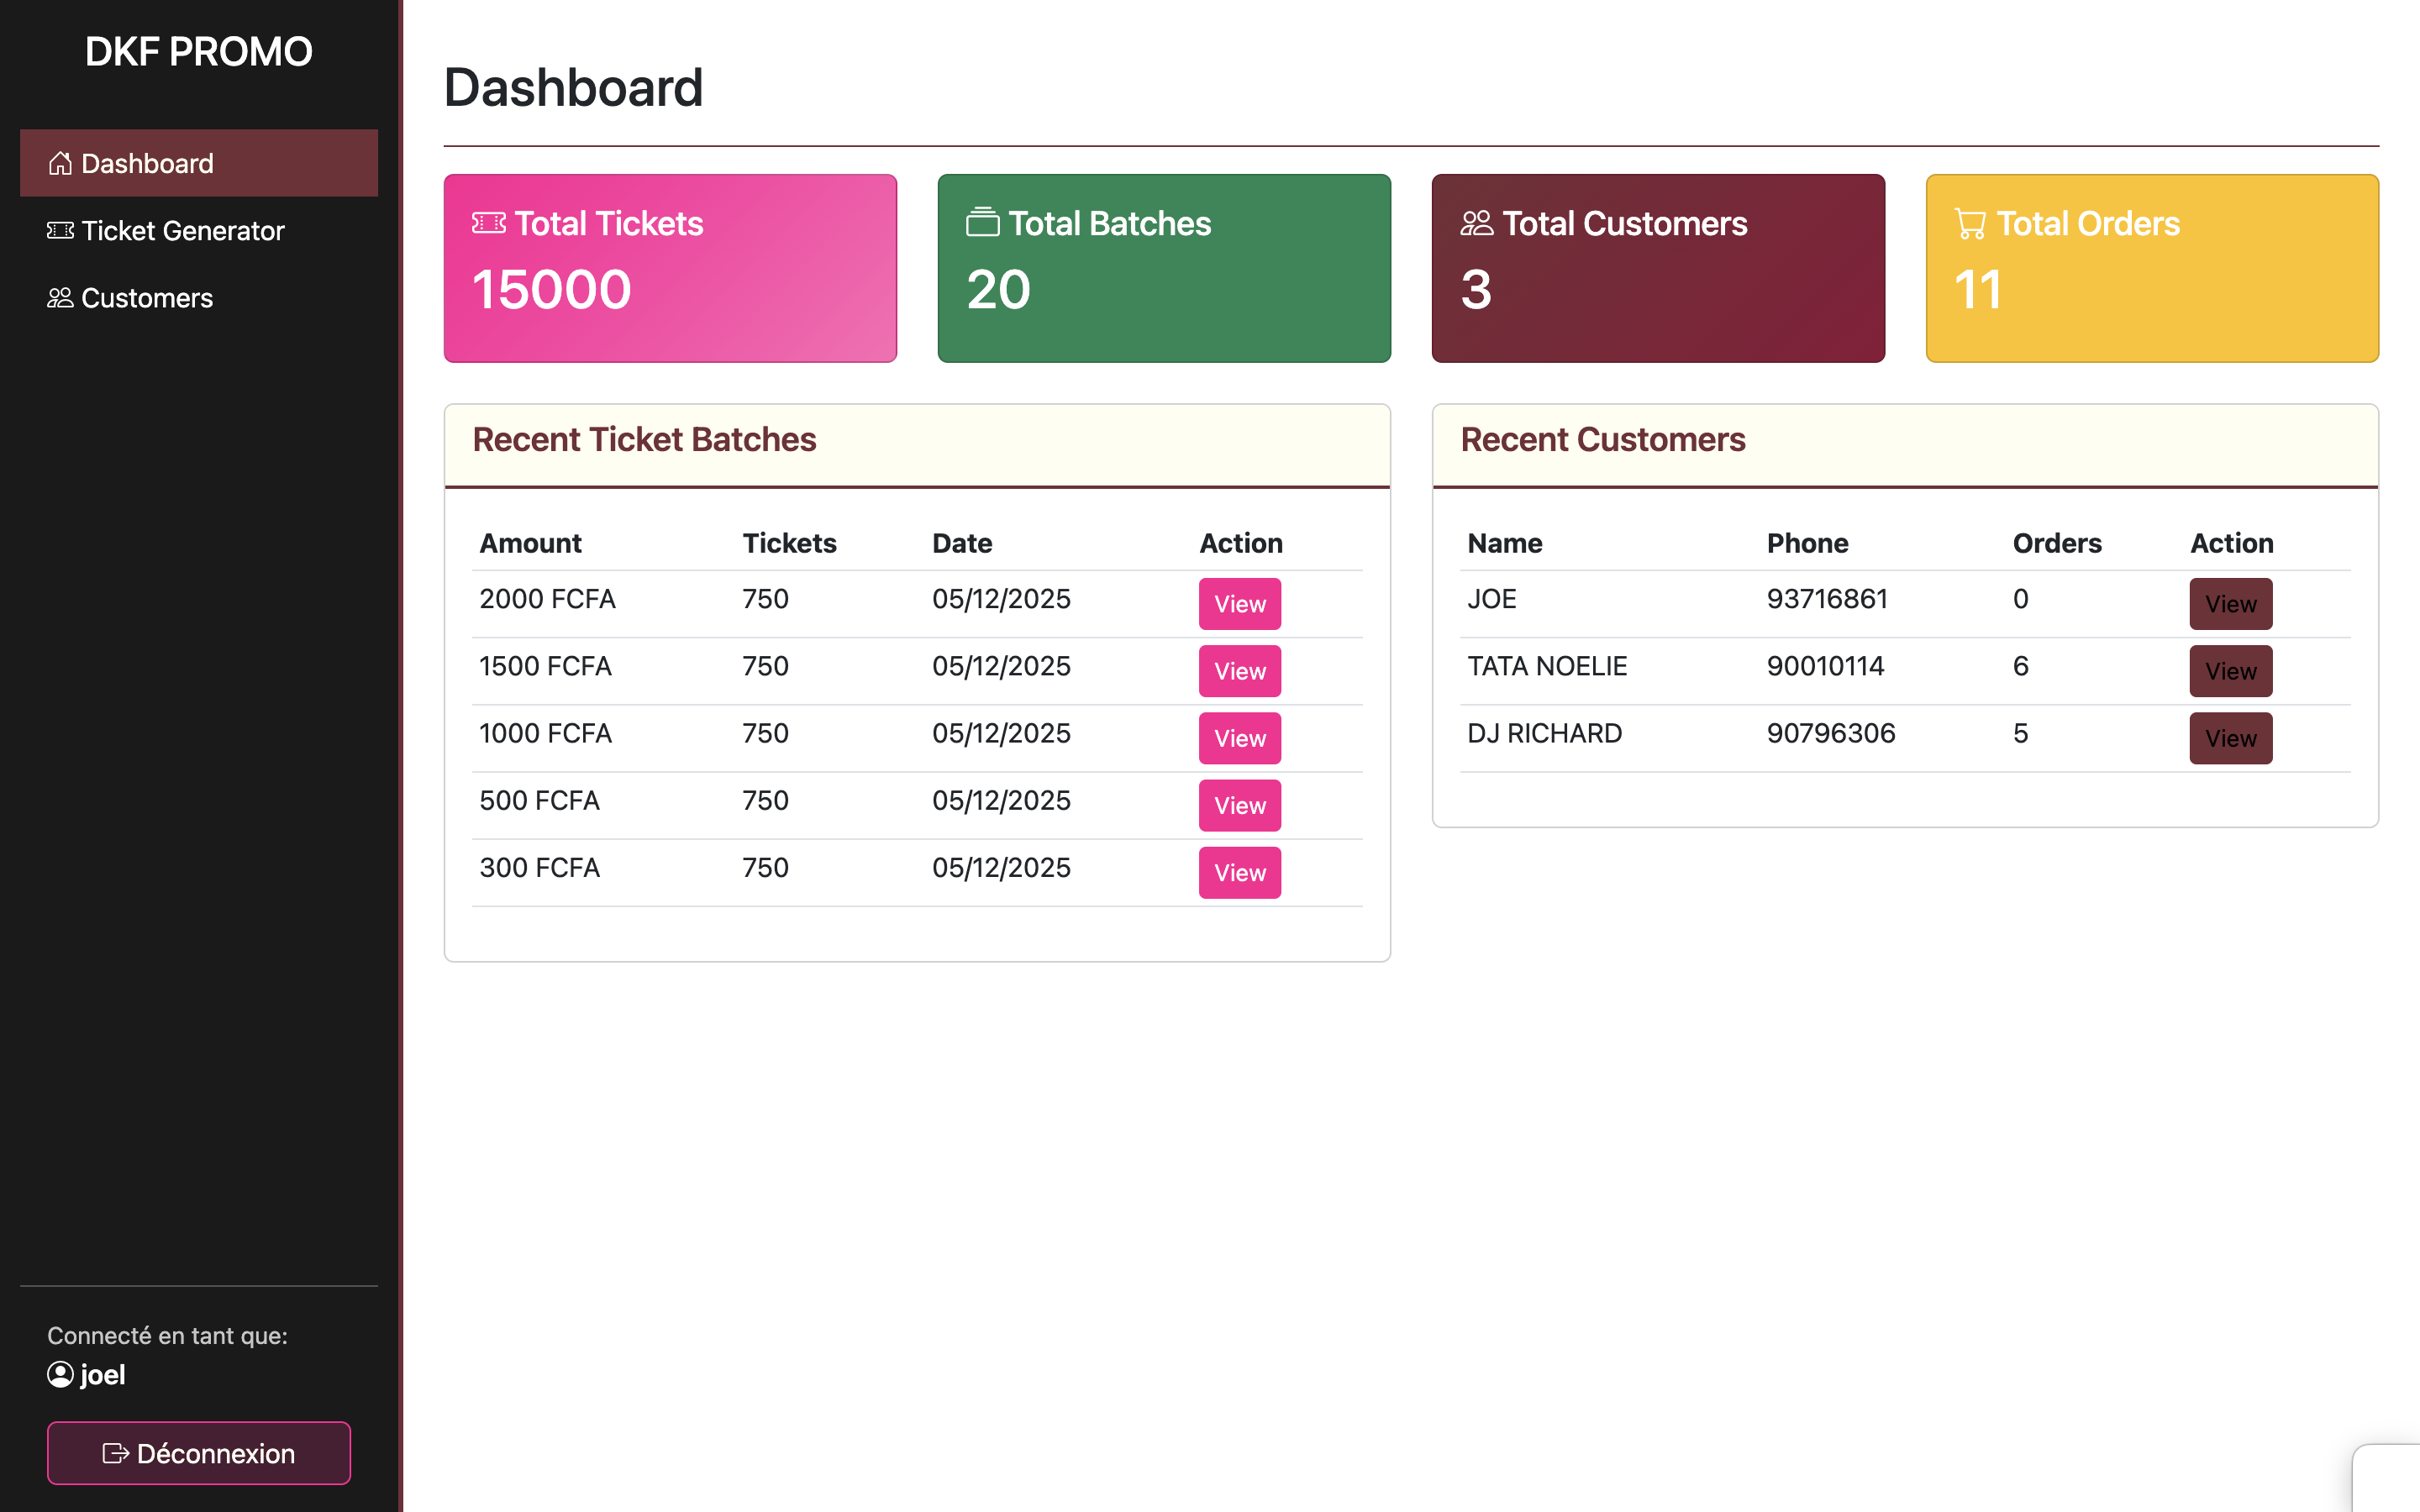
Task: View customer TATA NOELIE's details
Action: click(x=2230, y=671)
